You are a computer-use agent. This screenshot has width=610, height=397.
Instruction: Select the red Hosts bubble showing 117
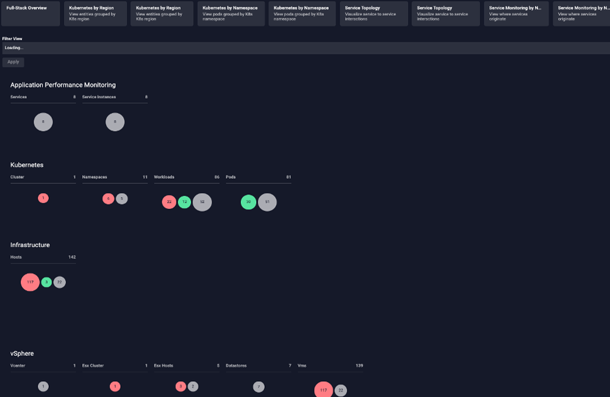point(30,283)
